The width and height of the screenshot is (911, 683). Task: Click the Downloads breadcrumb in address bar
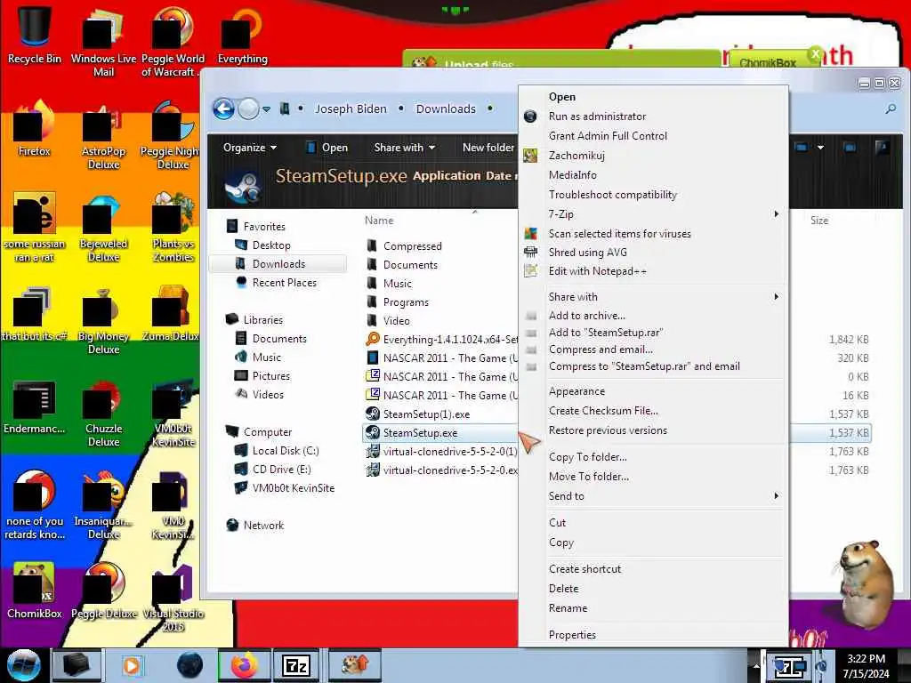[446, 108]
